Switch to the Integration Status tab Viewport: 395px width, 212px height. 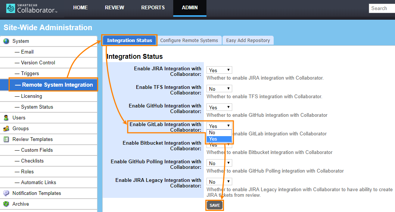pyautogui.click(x=130, y=41)
